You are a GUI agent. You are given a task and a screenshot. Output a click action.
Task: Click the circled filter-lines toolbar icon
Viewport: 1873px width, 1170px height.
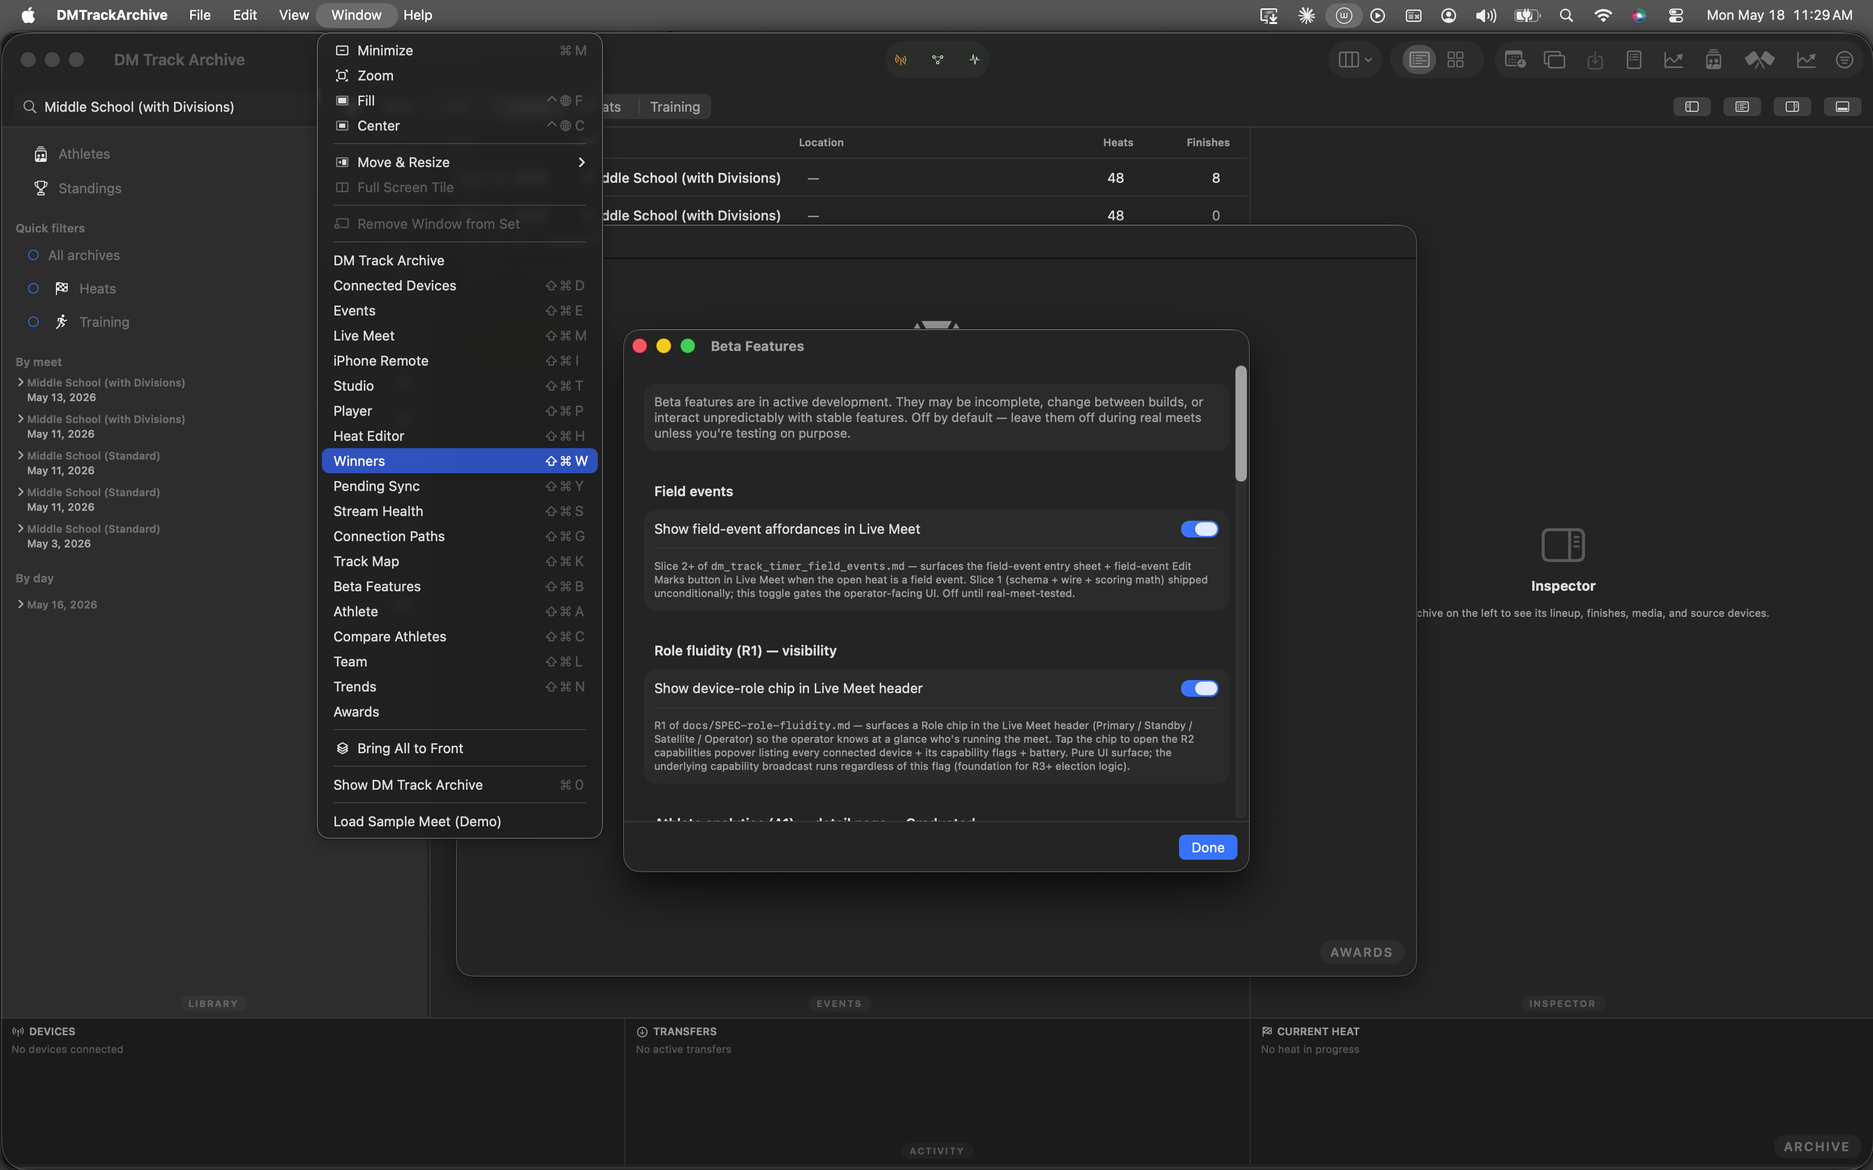(1844, 60)
